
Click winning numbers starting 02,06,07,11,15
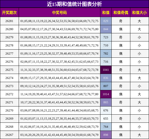pos(59,62)
